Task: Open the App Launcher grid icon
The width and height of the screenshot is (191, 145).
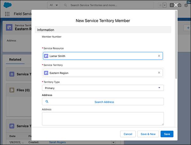Action: click(7, 14)
